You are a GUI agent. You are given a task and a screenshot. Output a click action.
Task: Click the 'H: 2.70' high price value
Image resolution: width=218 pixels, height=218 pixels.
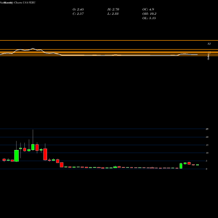pos(113,10)
